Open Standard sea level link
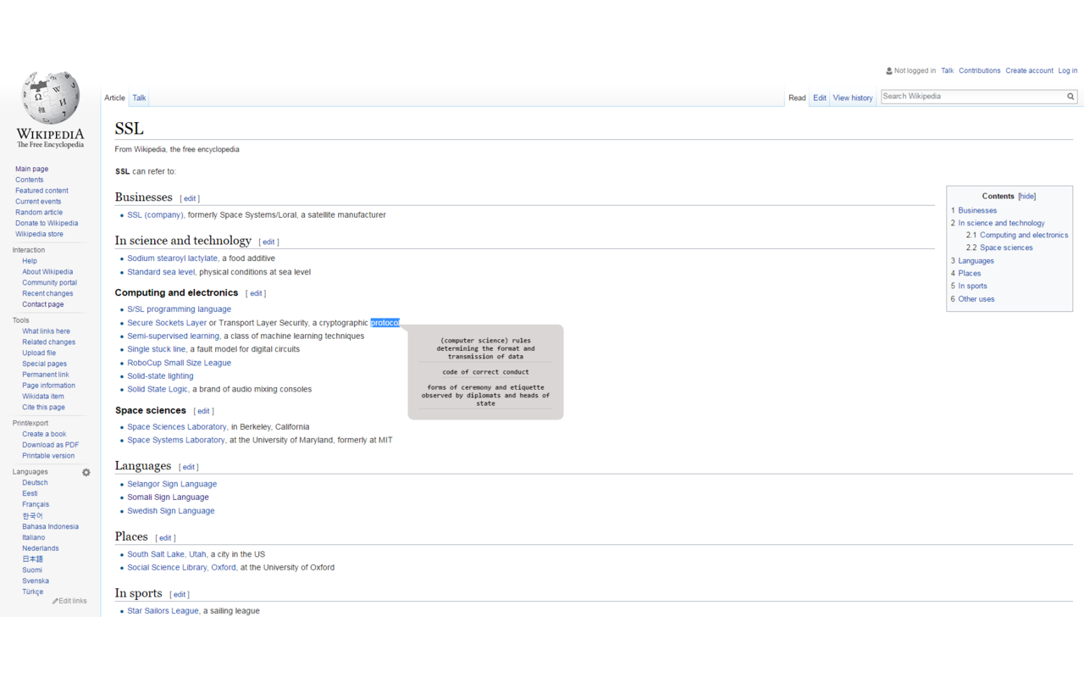The width and height of the screenshot is (1084, 678). [x=161, y=272]
